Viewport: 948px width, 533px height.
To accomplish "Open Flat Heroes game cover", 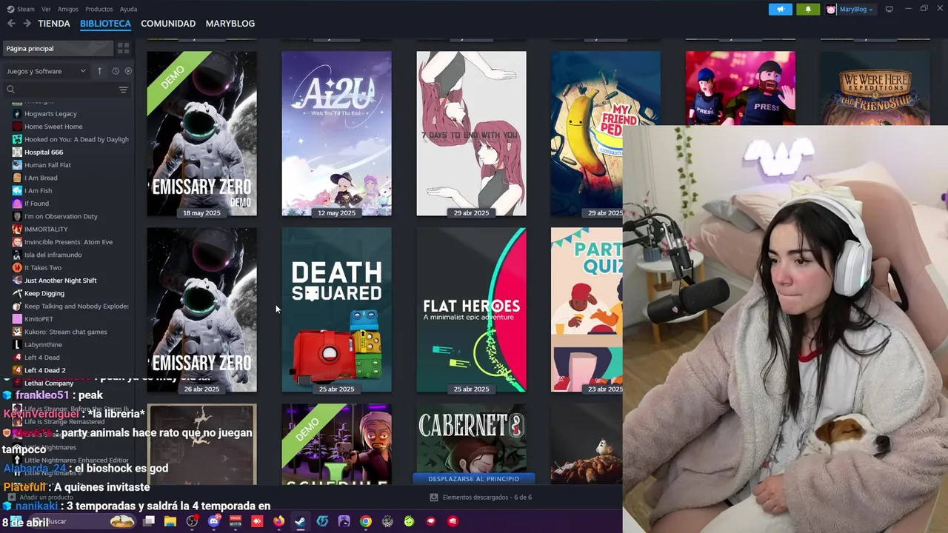I will (x=471, y=309).
